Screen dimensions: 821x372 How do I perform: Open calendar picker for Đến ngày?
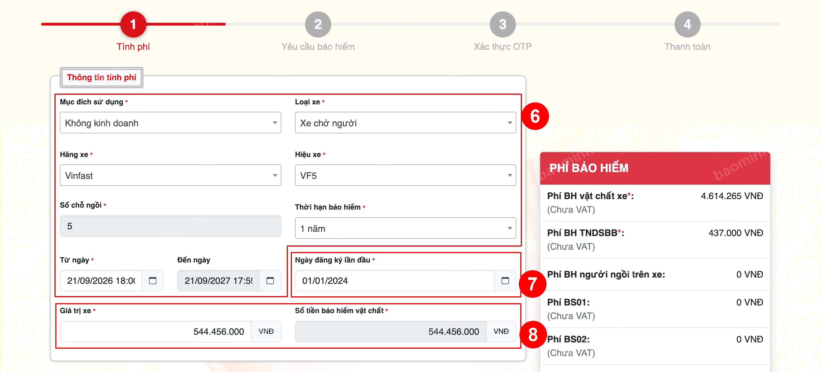(270, 280)
